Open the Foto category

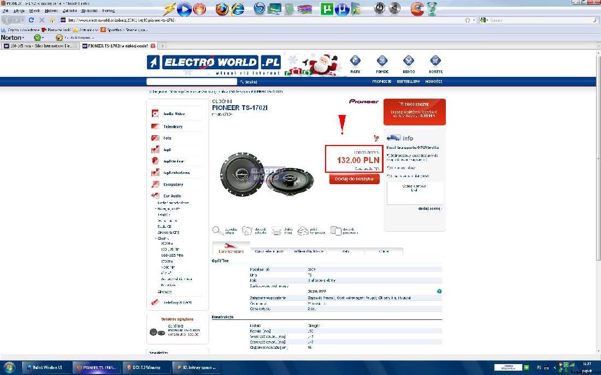pos(167,138)
